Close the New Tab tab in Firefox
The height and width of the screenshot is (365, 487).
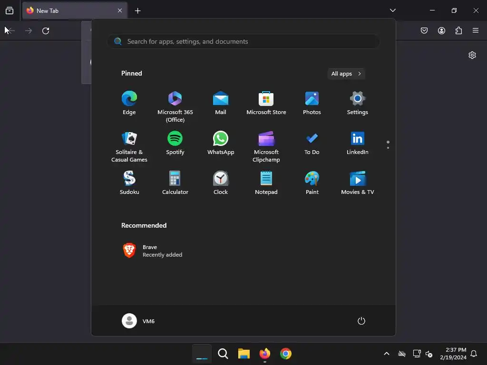point(120,10)
